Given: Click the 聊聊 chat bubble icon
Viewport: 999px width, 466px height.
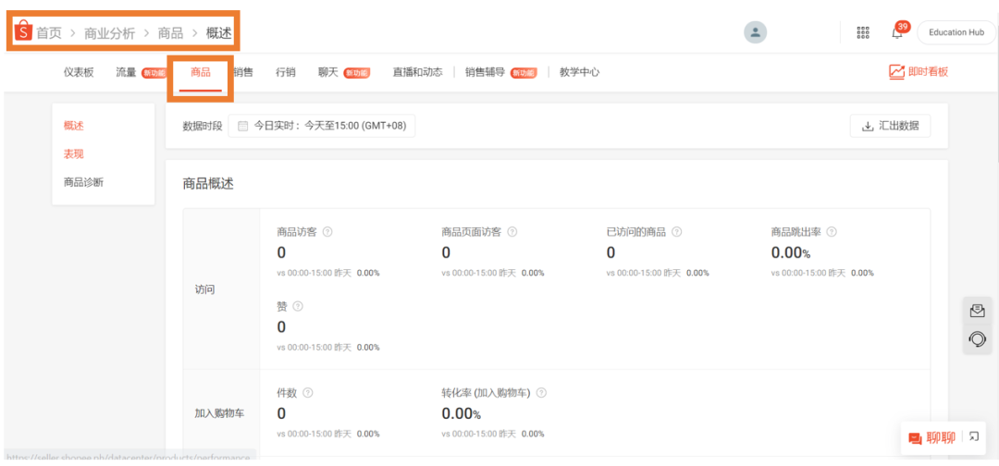Looking at the screenshot, I should (x=916, y=438).
